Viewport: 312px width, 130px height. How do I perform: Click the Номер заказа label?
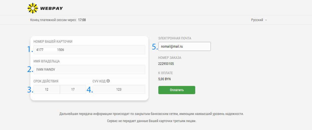[170, 58]
